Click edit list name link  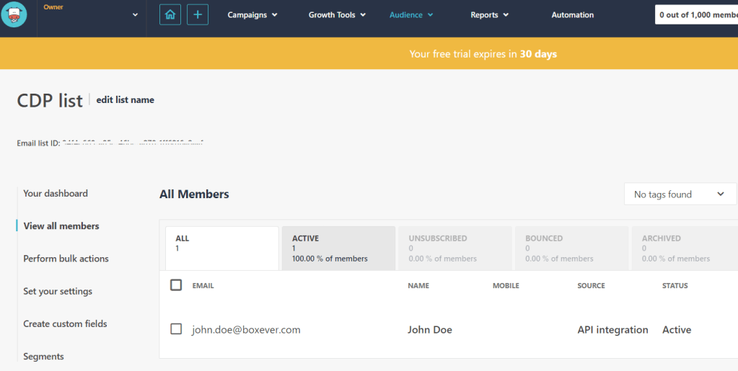[x=125, y=100]
